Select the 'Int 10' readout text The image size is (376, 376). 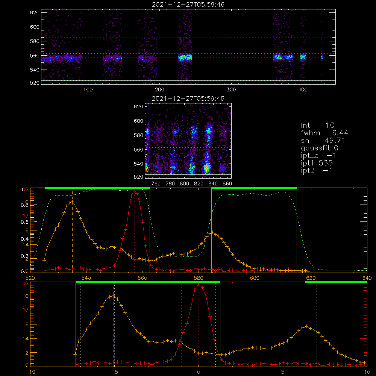tap(318, 125)
